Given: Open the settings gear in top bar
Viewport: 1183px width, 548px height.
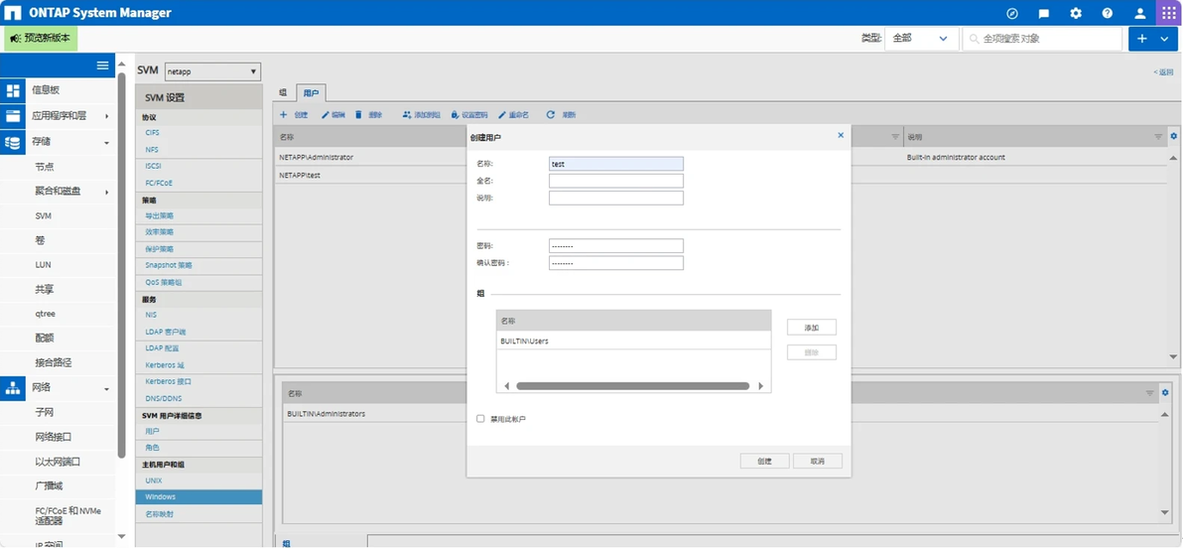Looking at the screenshot, I should tap(1076, 13).
